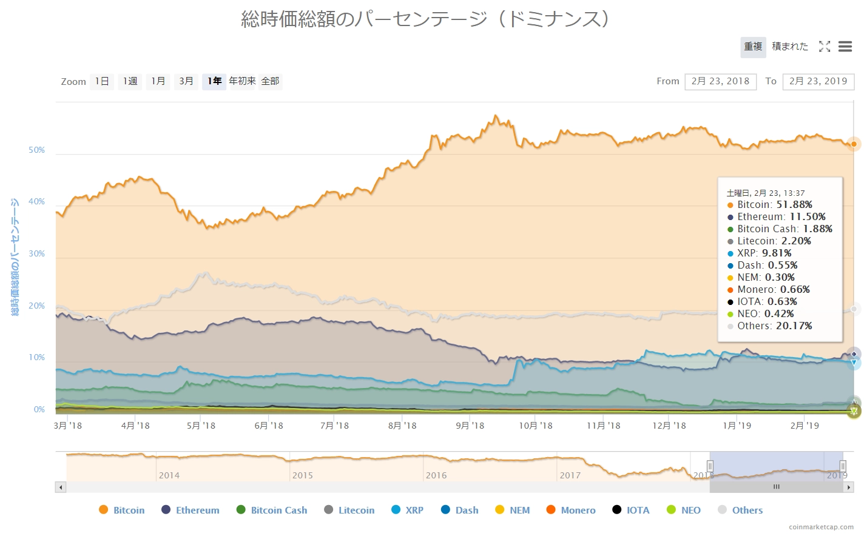
Task: Toggle Ethereum series in legend
Action: (197, 511)
